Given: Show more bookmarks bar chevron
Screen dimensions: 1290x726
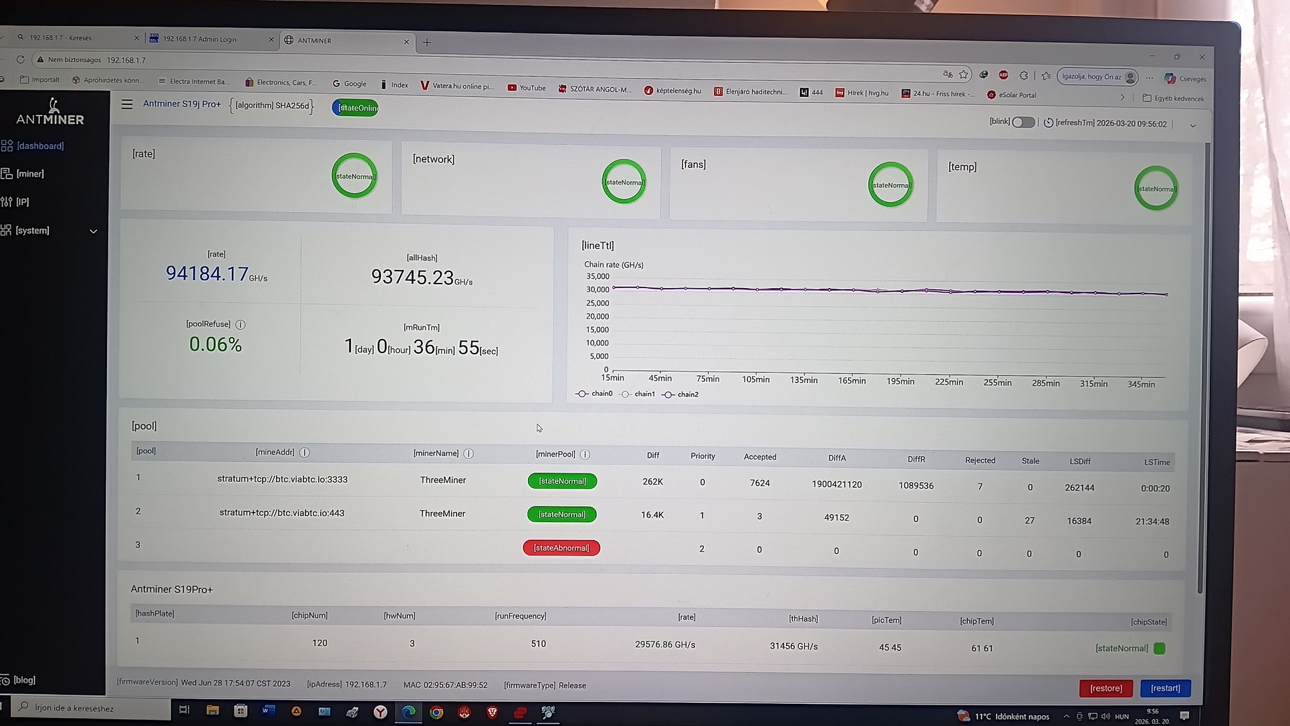Looking at the screenshot, I should (1122, 97).
